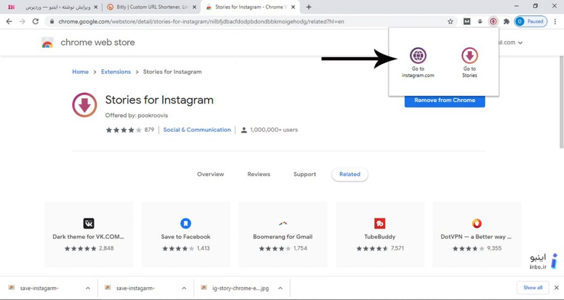Expand first save-instagarm download options chevron

tap(88, 288)
